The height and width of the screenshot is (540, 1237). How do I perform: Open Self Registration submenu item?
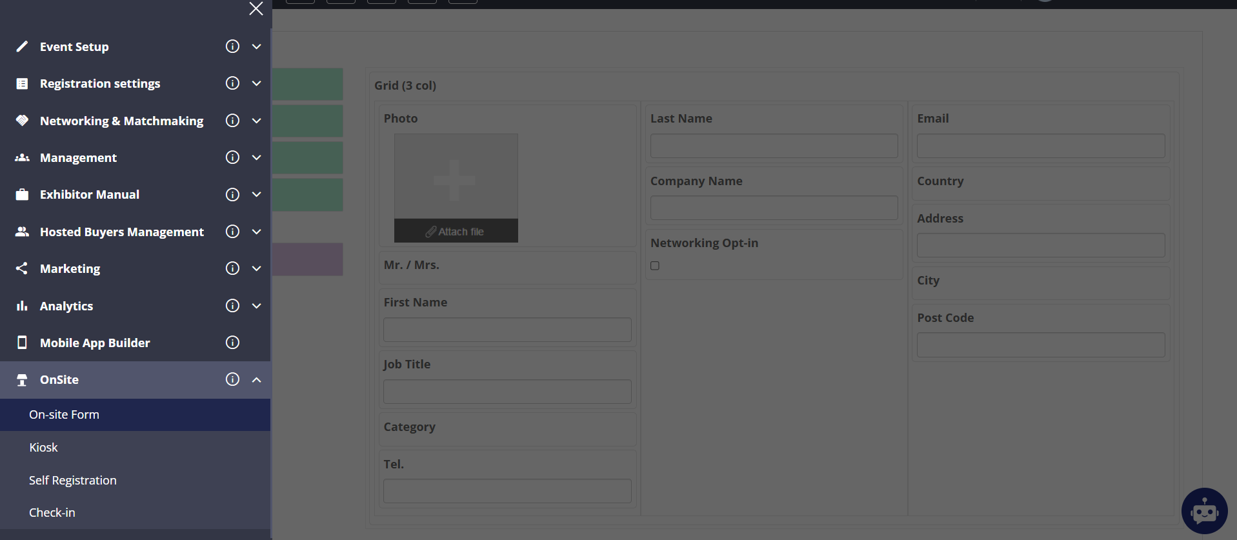73,480
